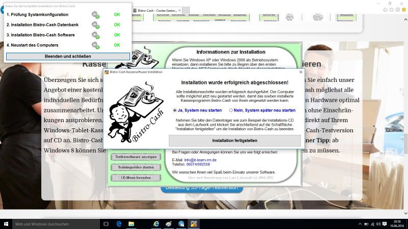Click the Task View taskbar icon
408x229 pixels.
pos(106,223)
